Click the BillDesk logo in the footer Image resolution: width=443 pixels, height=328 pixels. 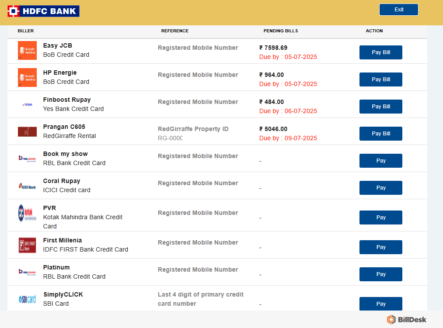[x=407, y=320]
